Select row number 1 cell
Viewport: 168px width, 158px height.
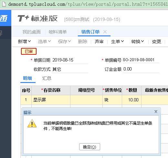[26, 100]
